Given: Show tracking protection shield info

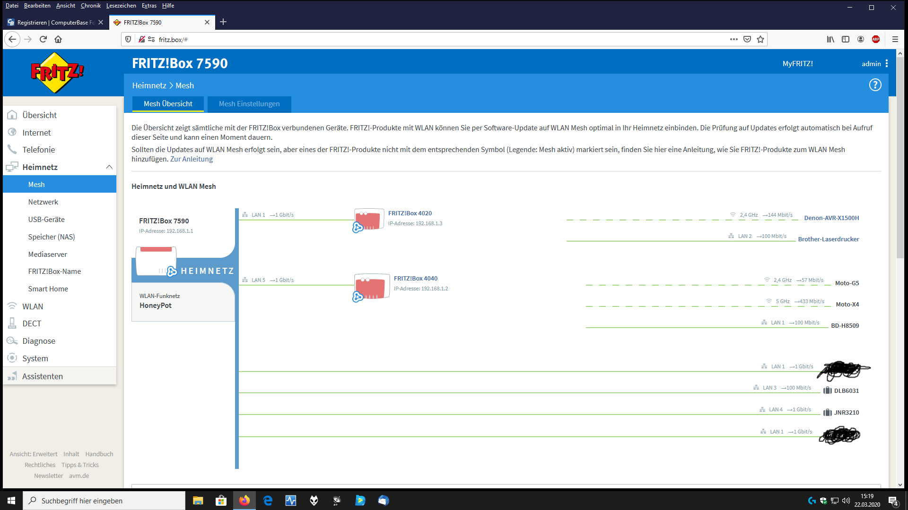Looking at the screenshot, I should [128, 40].
